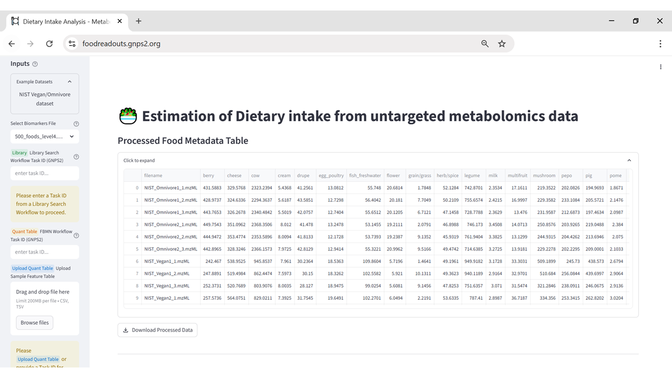Open the Streamlit three-dot app menu
672x378 pixels.
point(660,67)
